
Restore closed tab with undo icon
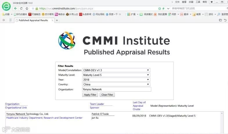pyautogui.click(x=225, y=20)
